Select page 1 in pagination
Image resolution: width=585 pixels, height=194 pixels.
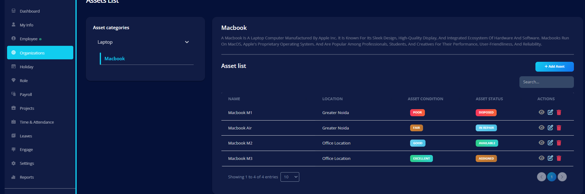(552, 177)
